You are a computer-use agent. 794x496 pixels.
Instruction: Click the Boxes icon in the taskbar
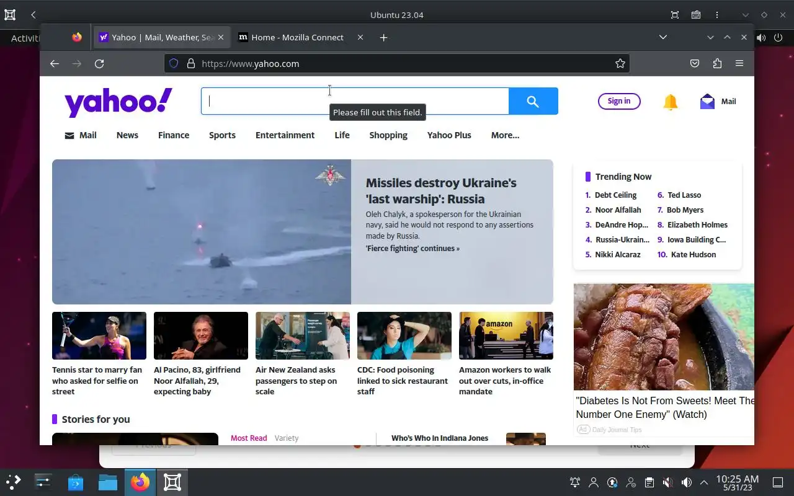pos(172,482)
